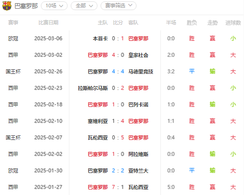Click the 巴塞罗那 team title at the top
The width and height of the screenshot is (244, 195).
click(x=26, y=6)
